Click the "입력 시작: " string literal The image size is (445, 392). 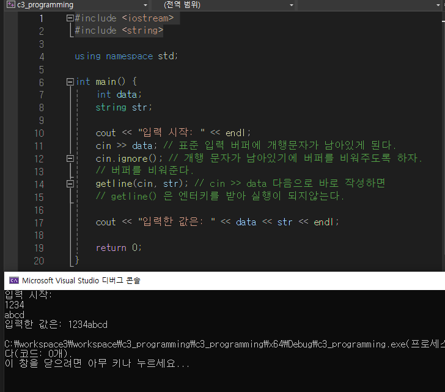171,132
